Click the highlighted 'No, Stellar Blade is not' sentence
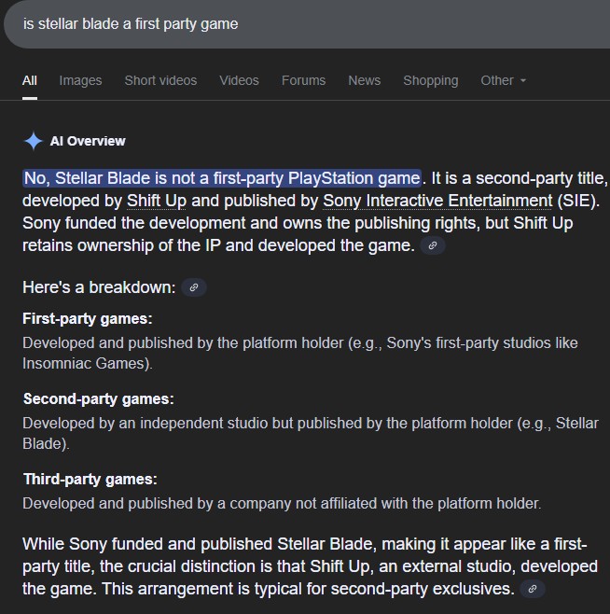Viewport: 610px width, 614px height. (222, 178)
